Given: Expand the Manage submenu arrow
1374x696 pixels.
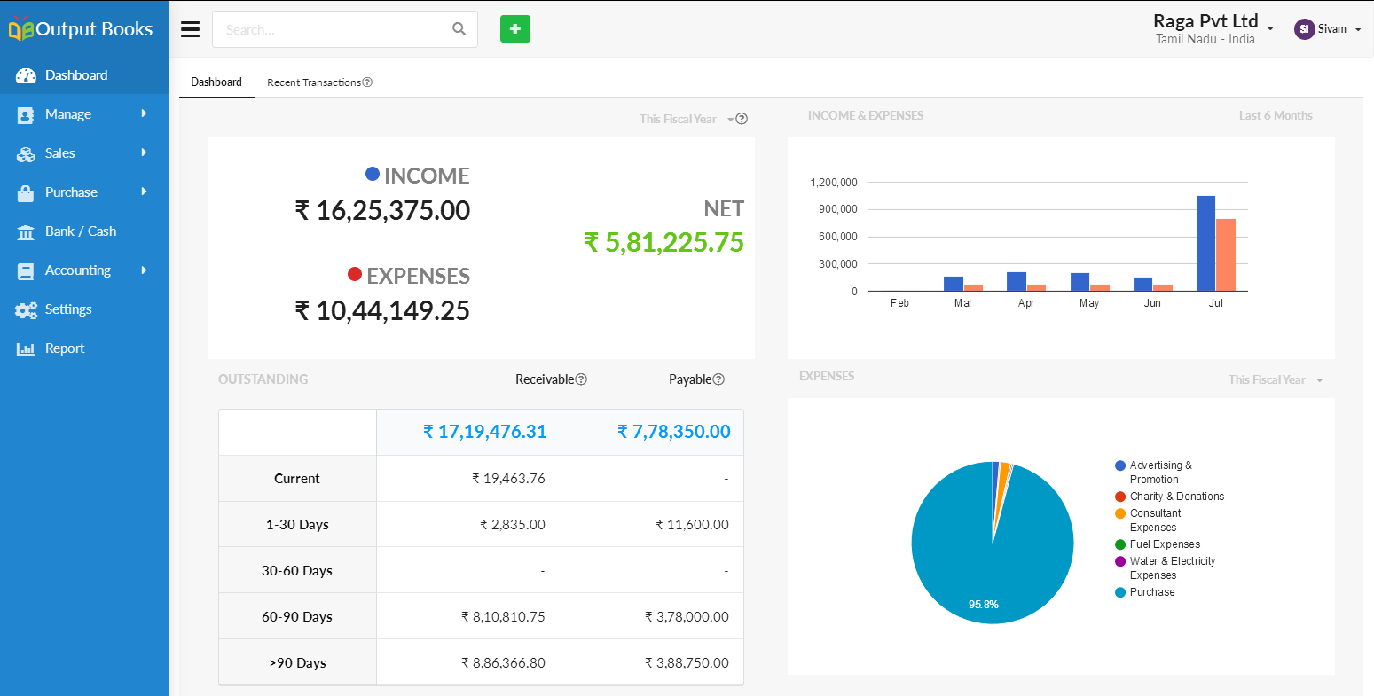Looking at the screenshot, I should click(x=144, y=113).
